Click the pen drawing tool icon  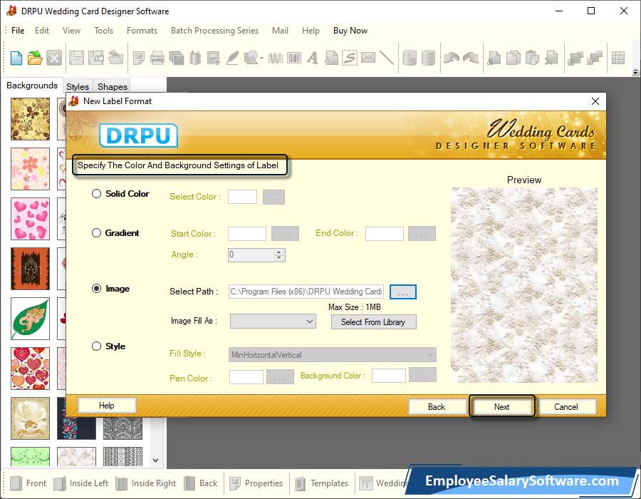[x=232, y=58]
